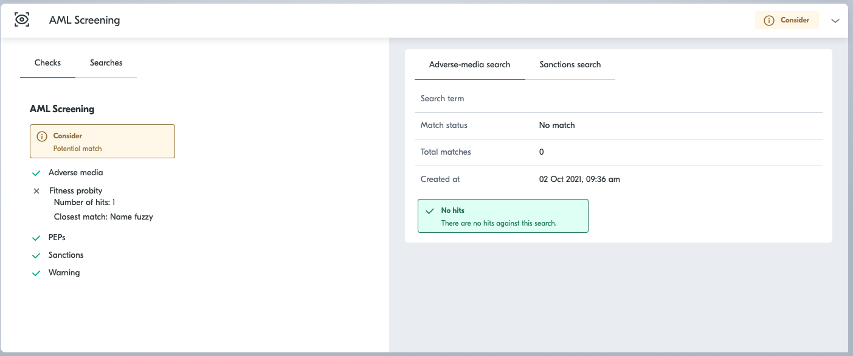853x356 pixels.
Task: Click the AML Screening eye icon
Action: 22,19
